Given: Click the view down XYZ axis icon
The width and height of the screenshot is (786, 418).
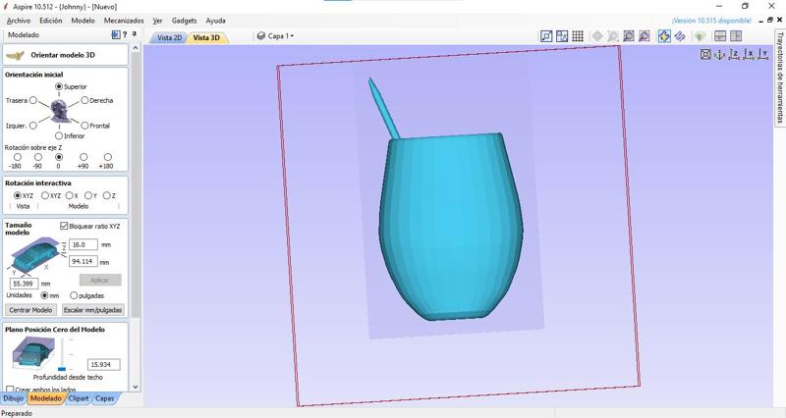Looking at the screenshot, I should [720, 54].
